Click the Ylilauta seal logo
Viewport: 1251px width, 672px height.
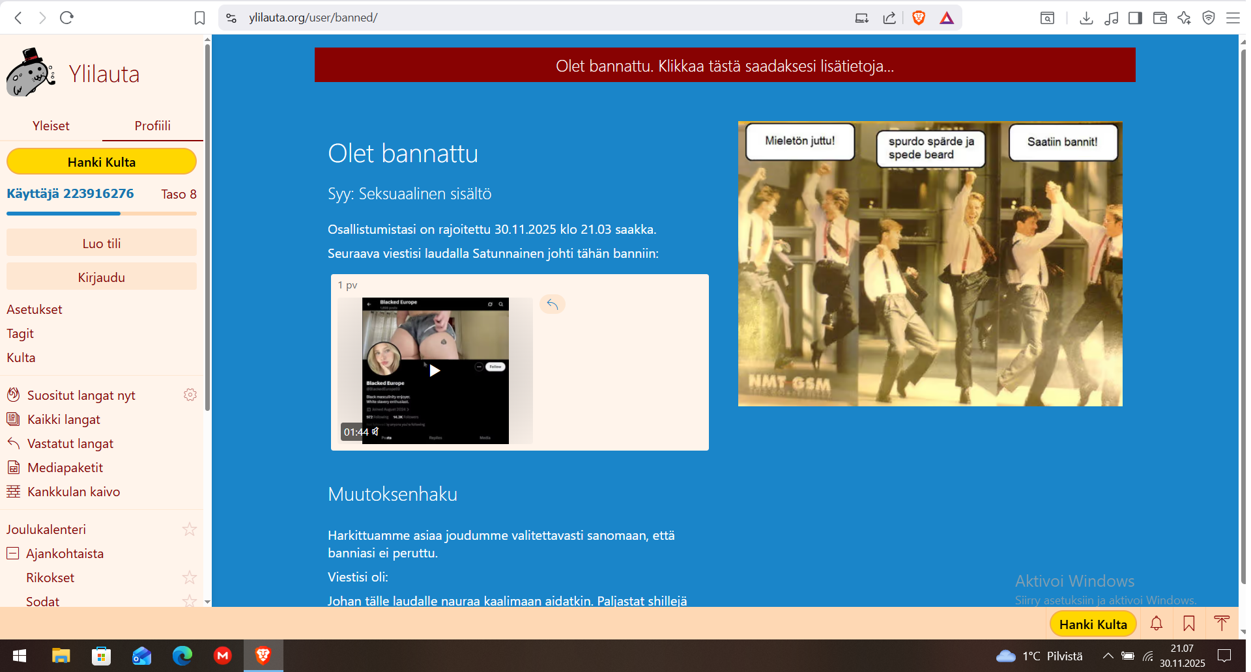point(31,73)
